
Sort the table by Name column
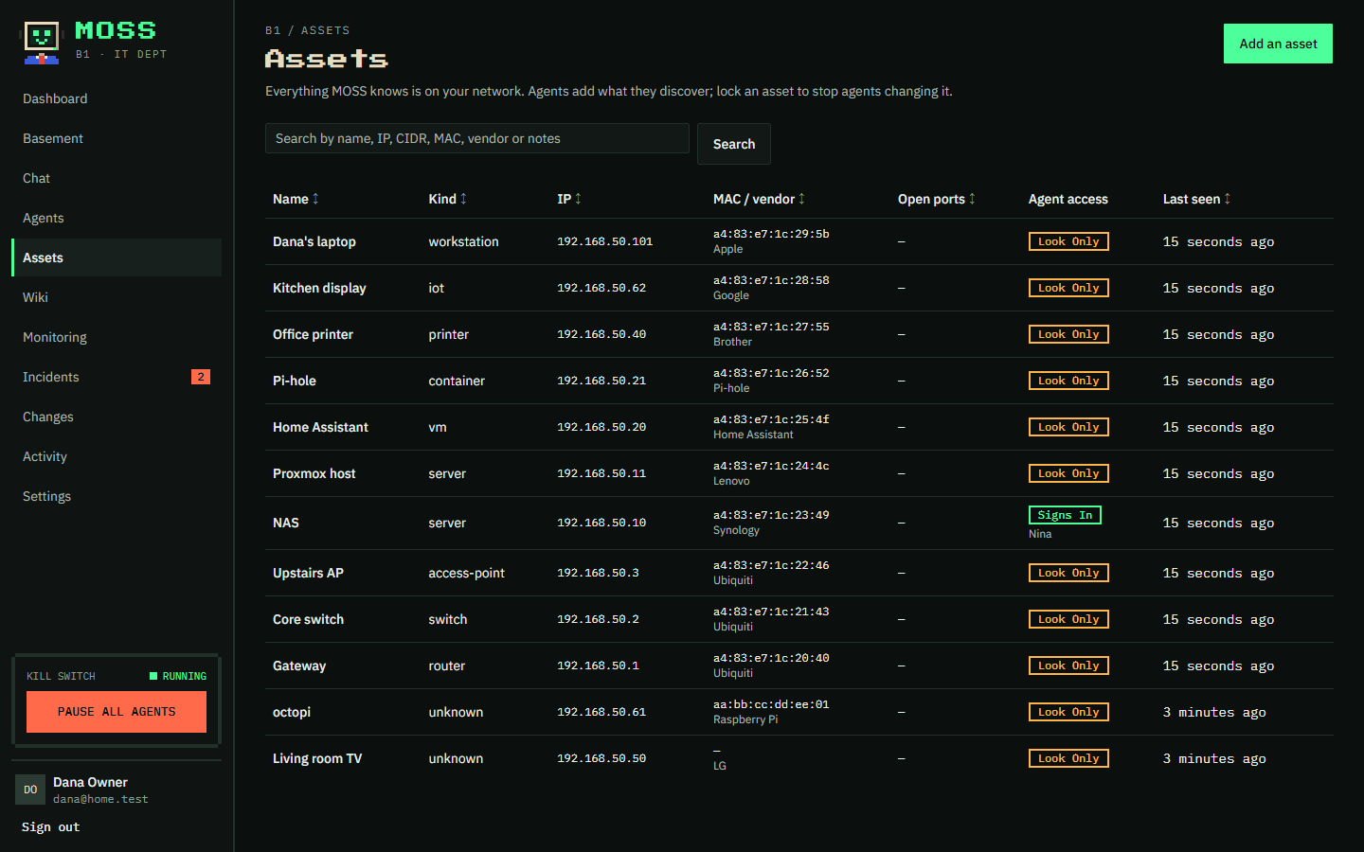point(296,199)
